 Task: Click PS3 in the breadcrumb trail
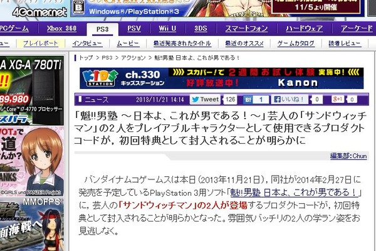(x=107, y=58)
